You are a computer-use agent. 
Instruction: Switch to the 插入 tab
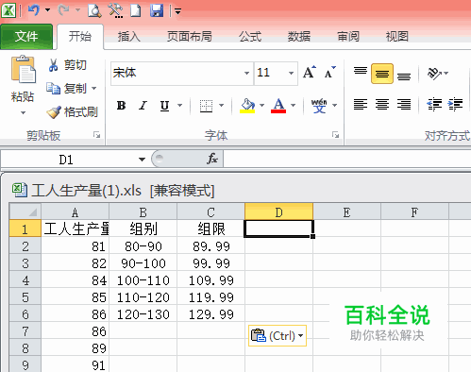(128, 37)
